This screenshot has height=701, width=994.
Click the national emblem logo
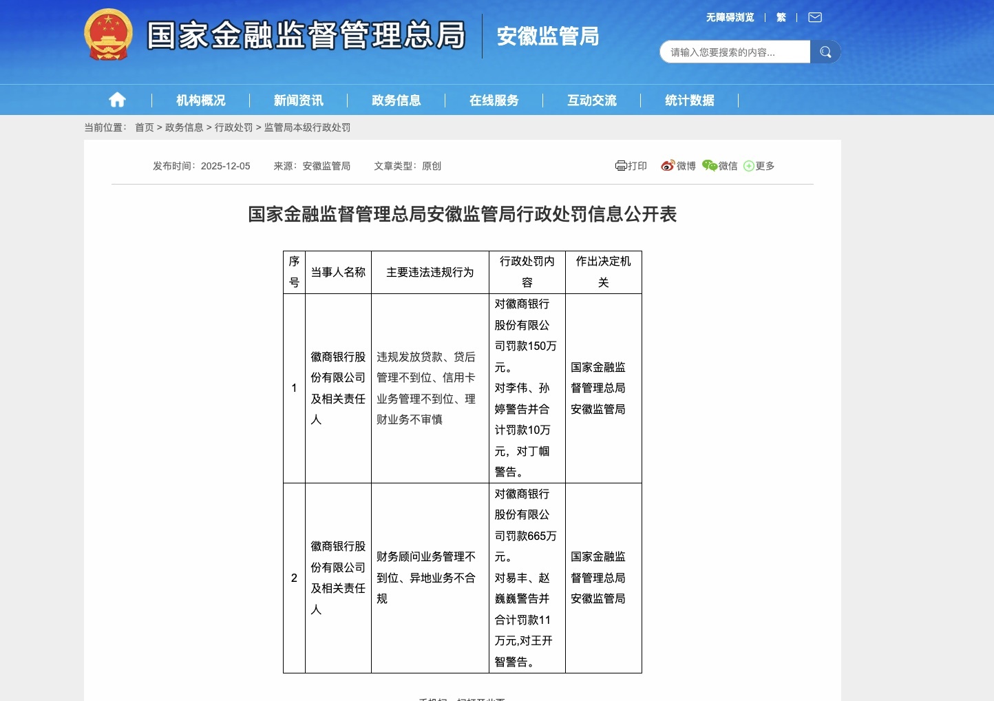point(108,34)
